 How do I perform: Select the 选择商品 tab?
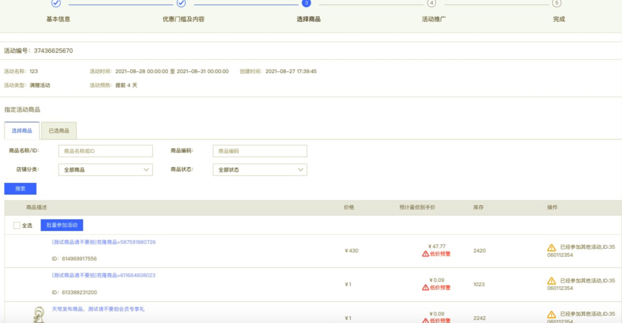[21, 130]
